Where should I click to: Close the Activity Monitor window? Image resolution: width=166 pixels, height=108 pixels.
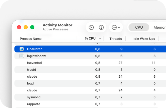[x=19, y=27]
